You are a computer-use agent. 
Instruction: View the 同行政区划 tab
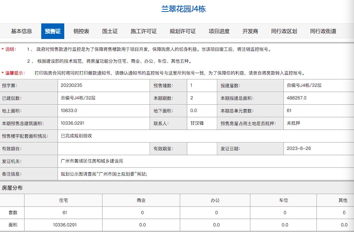point(285,31)
